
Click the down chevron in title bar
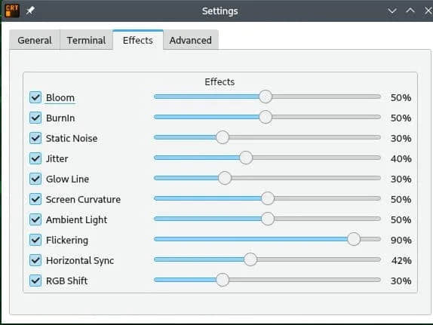392,11
